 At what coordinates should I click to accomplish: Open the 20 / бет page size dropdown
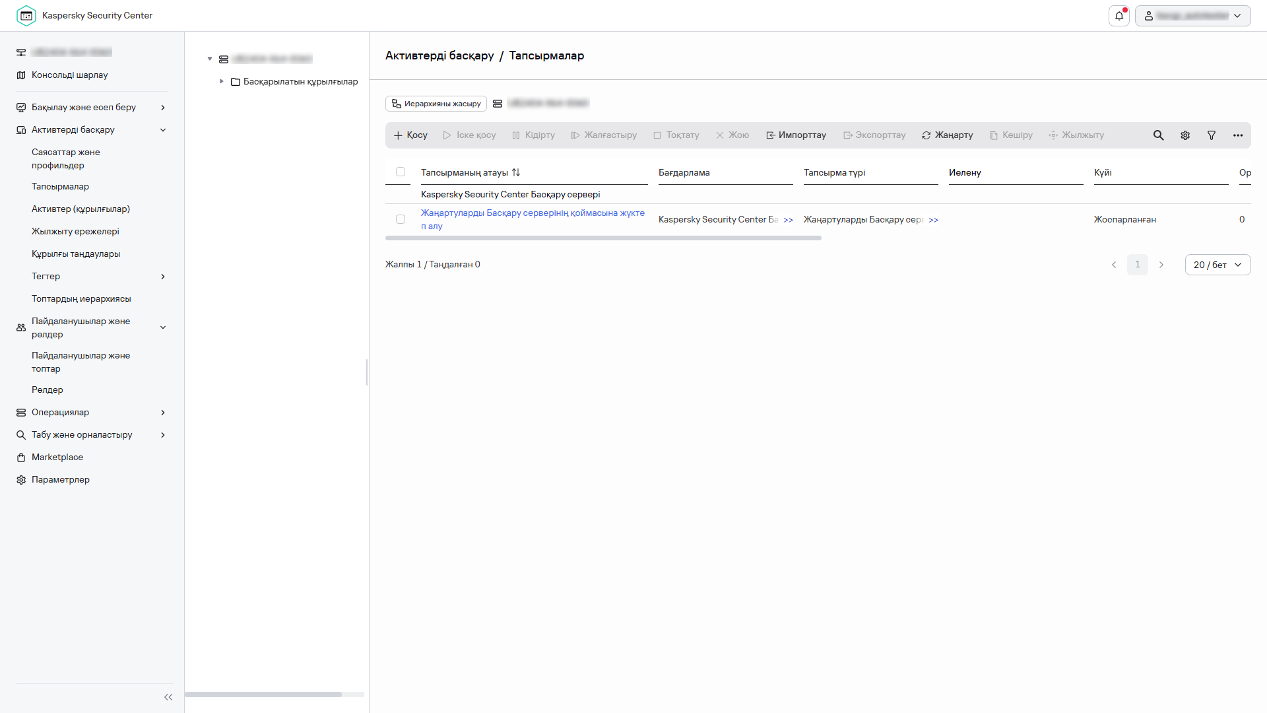1218,265
